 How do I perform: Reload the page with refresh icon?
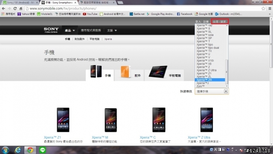pos(15,9)
